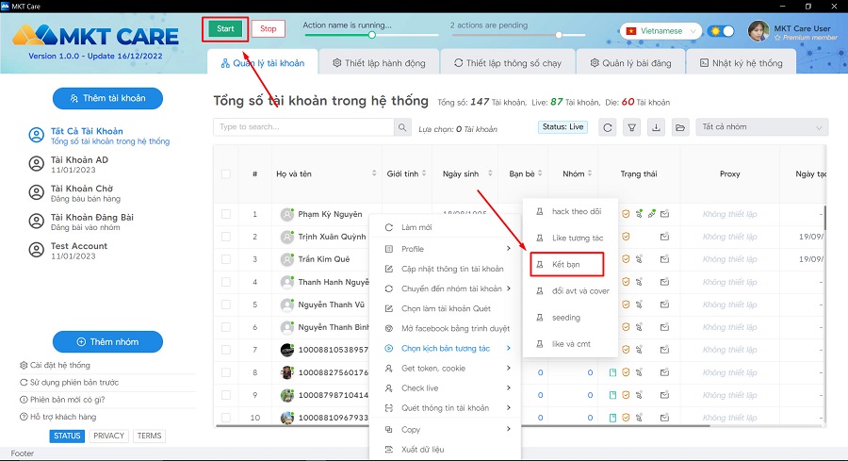
Task: Open the Tất cả nhóm group dropdown
Action: [x=761, y=127]
